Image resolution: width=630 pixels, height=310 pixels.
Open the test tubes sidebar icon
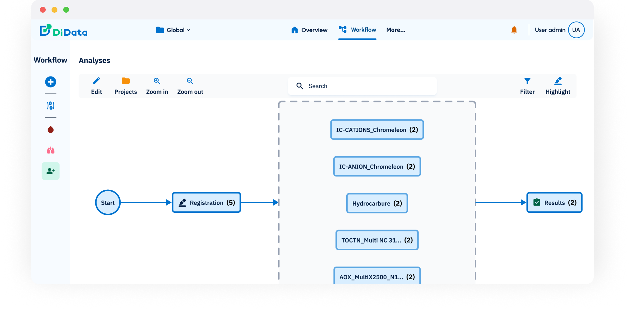[x=51, y=106]
